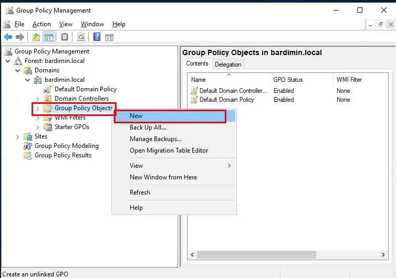Choose New from the context menu
Screen dimensions: 396x278
click(x=174, y=116)
